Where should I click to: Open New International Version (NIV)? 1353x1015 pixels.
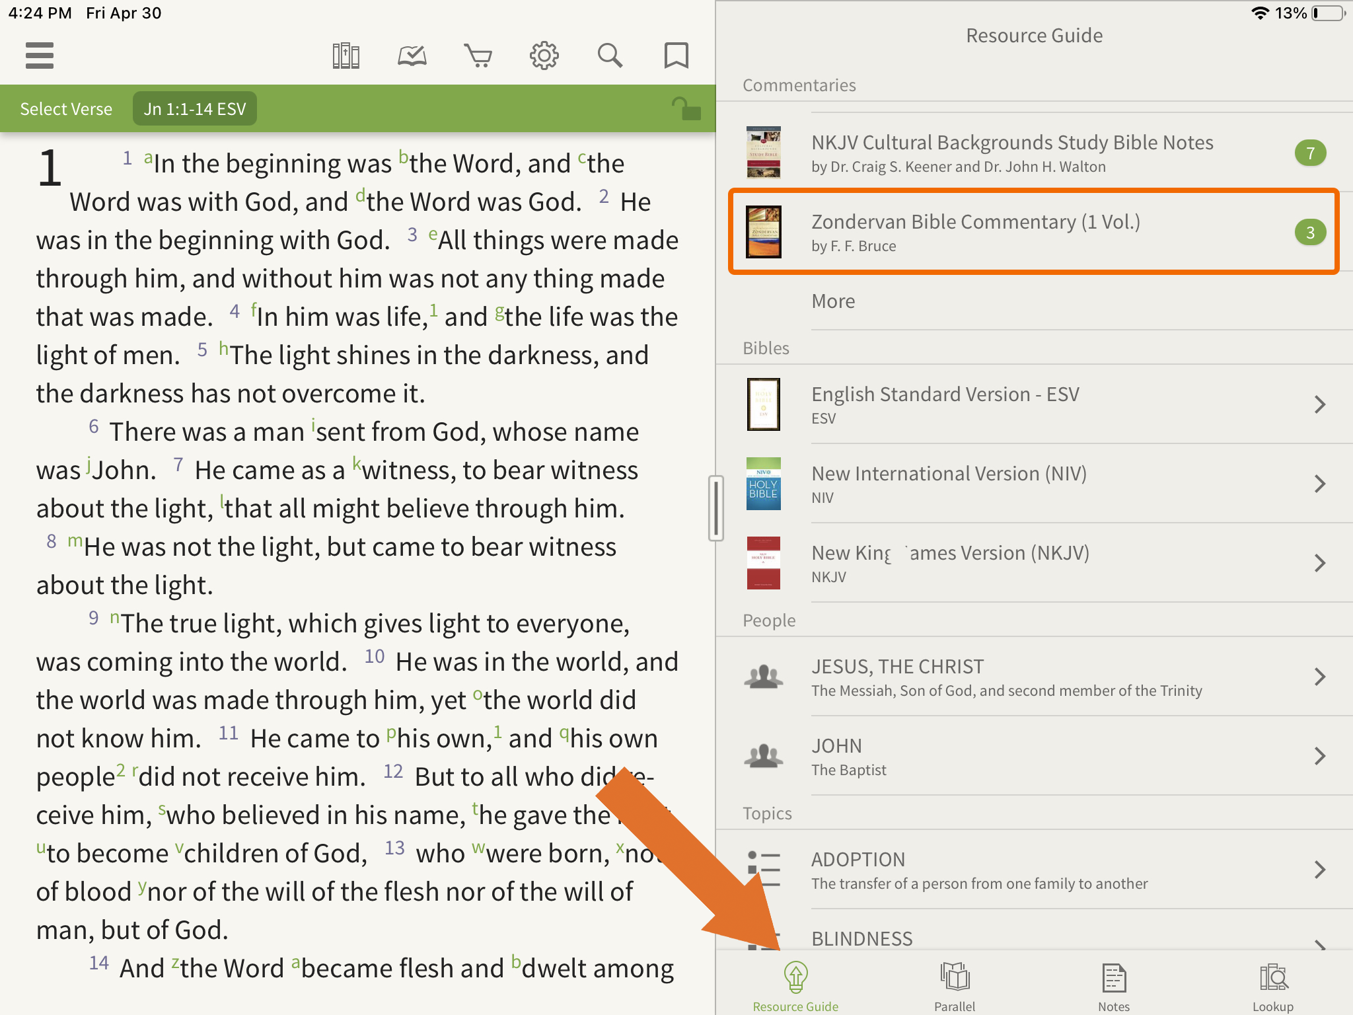pyautogui.click(x=1035, y=484)
